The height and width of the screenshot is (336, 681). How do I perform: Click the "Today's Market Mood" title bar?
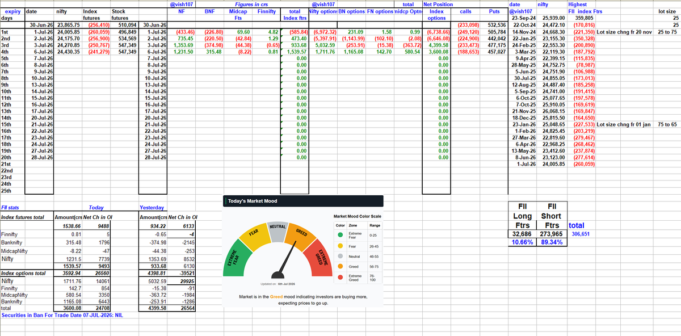click(302, 200)
